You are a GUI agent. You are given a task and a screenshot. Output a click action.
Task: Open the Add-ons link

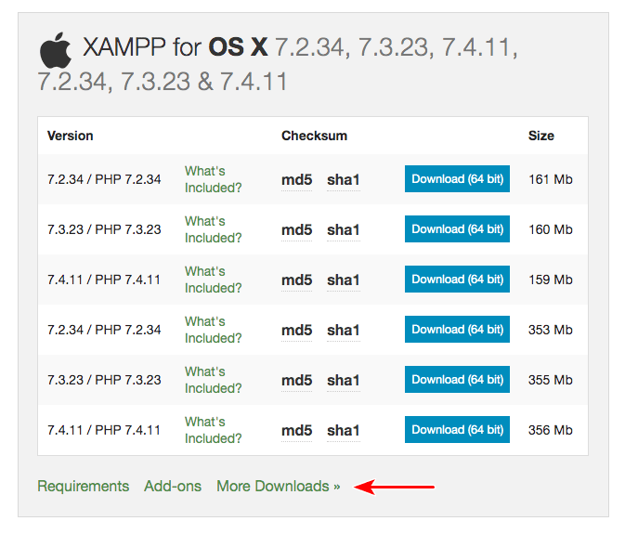tap(173, 487)
